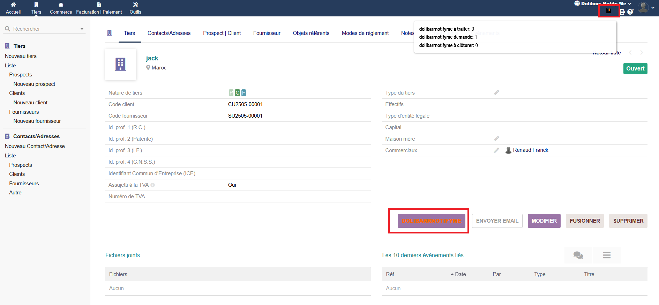
Task: Click the bookmark notification icon in top bar
Action: (608, 11)
